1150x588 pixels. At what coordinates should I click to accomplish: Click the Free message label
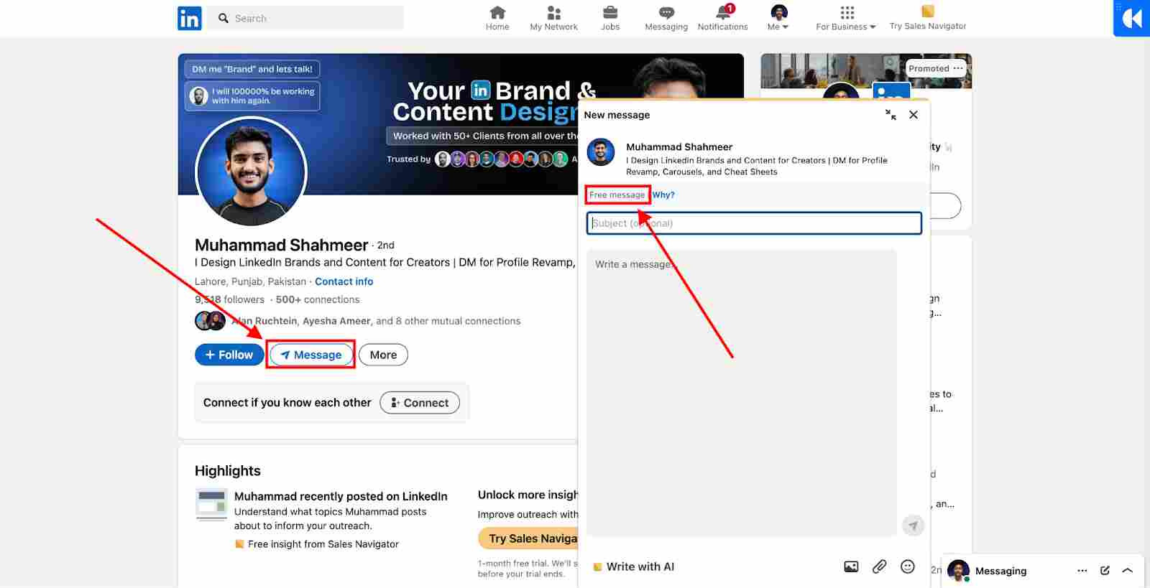click(x=617, y=195)
